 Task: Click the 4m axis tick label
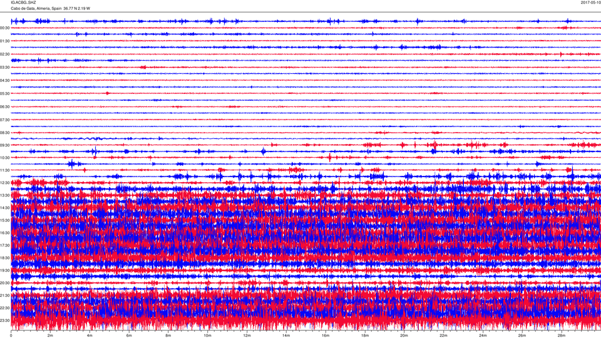click(90, 335)
